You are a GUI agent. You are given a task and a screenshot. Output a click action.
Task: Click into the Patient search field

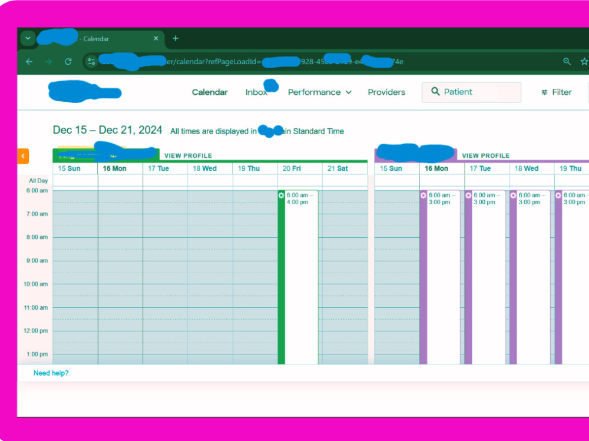coord(471,92)
